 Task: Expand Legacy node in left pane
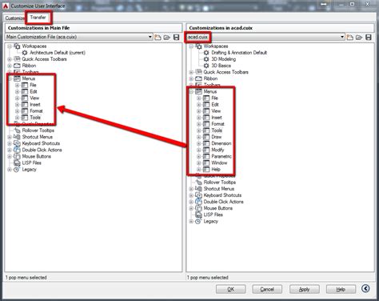10,170
